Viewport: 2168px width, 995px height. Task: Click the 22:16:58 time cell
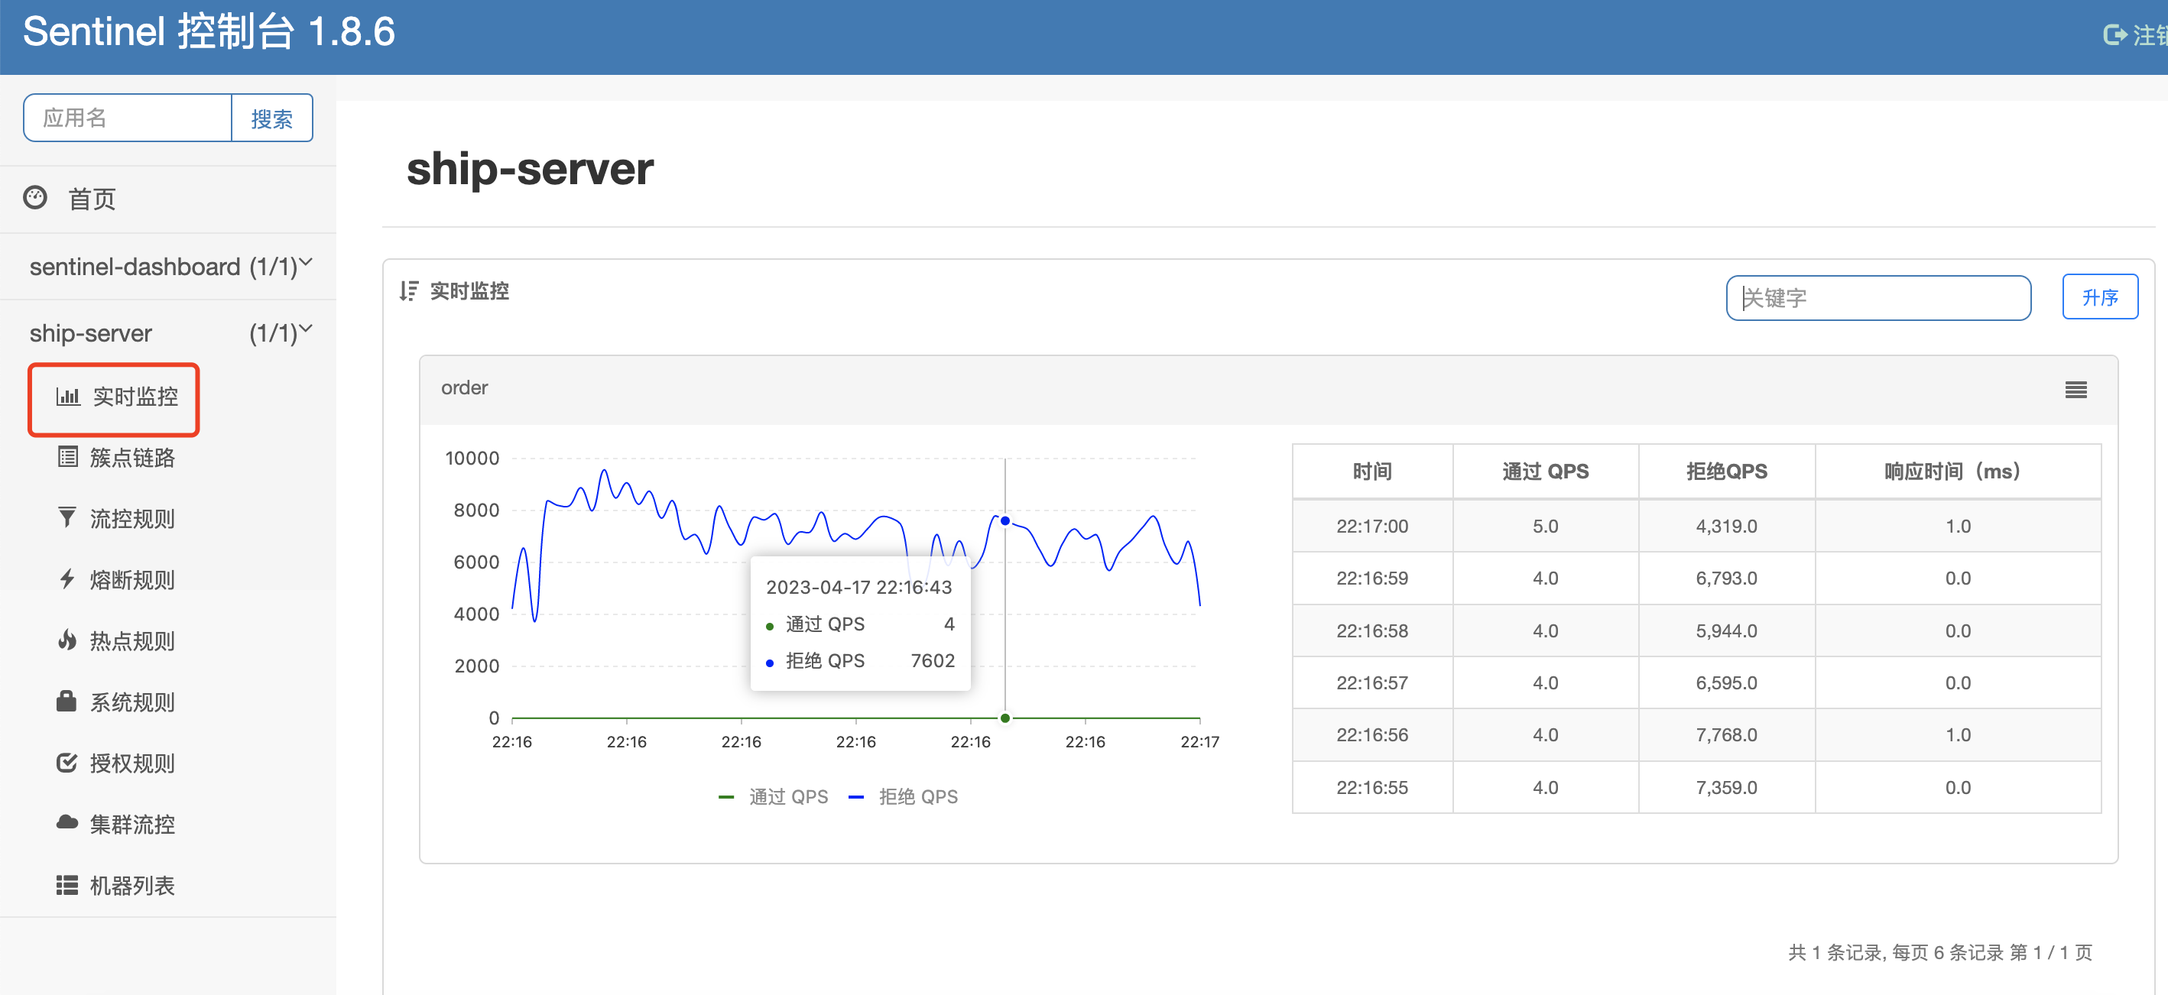tap(1372, 630)
